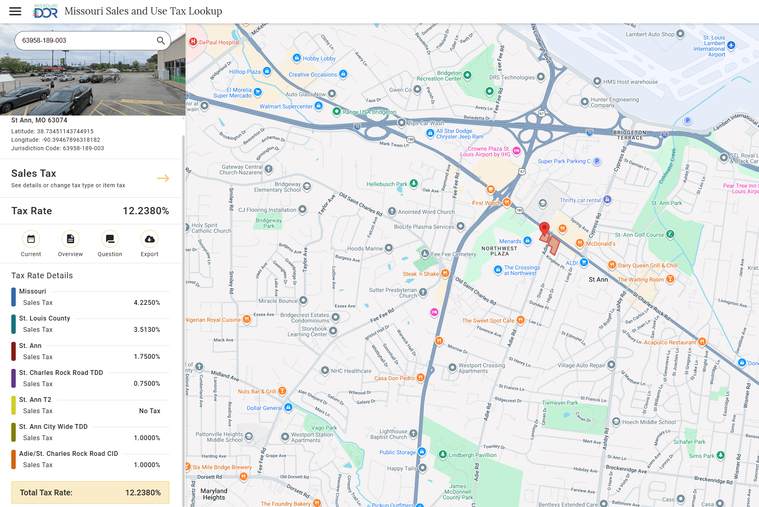Click the Dairy Queen Grill & Chill marker

[x=612, y=265]
